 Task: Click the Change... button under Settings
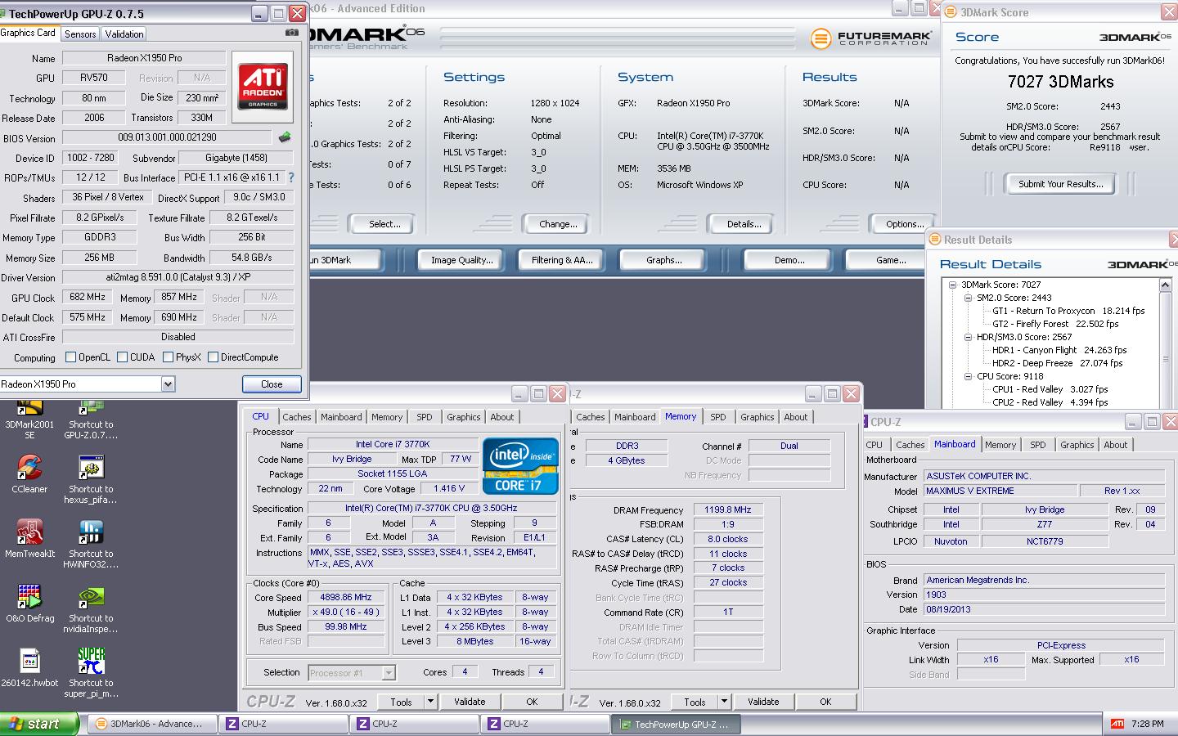point(558,224)
